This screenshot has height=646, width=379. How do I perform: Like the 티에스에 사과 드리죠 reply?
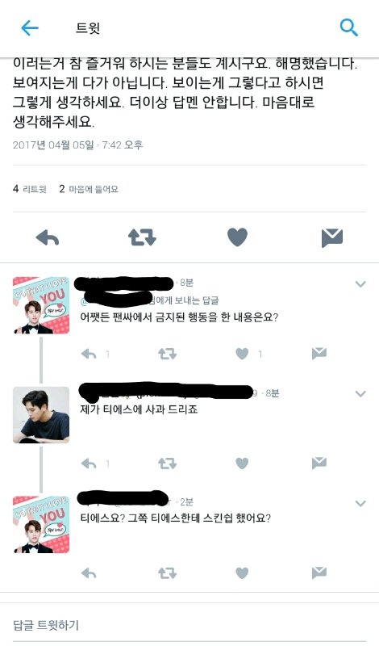point(242,464)
